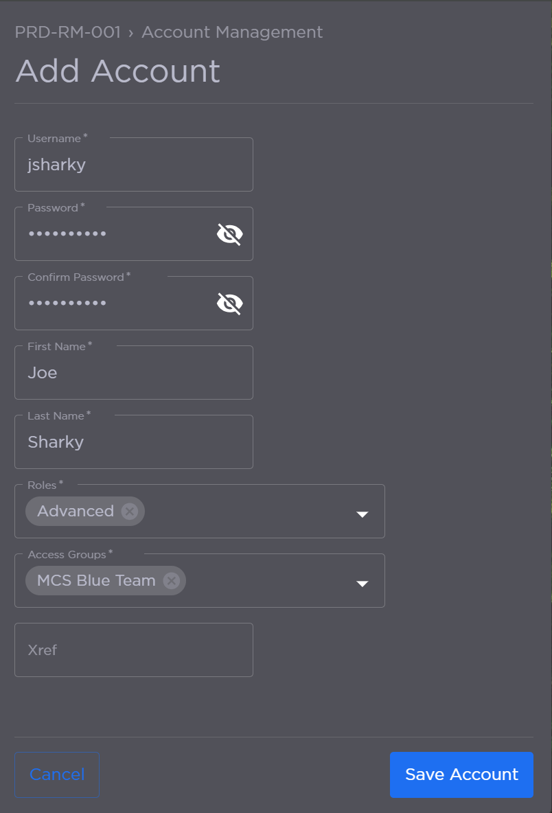This screenshot has height=813, width=552.
Task: Edit the First Name field
Action: pyautogui.click(x=133, y=373)
